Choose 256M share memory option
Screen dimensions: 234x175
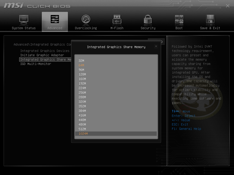pyautogui.click(x=116, y=93)
